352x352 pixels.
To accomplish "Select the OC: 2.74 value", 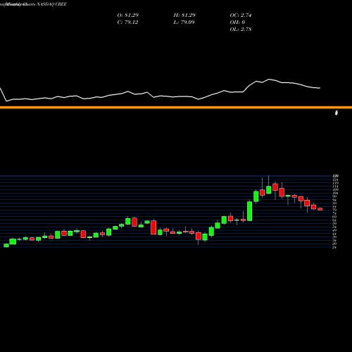I will 241,15.
